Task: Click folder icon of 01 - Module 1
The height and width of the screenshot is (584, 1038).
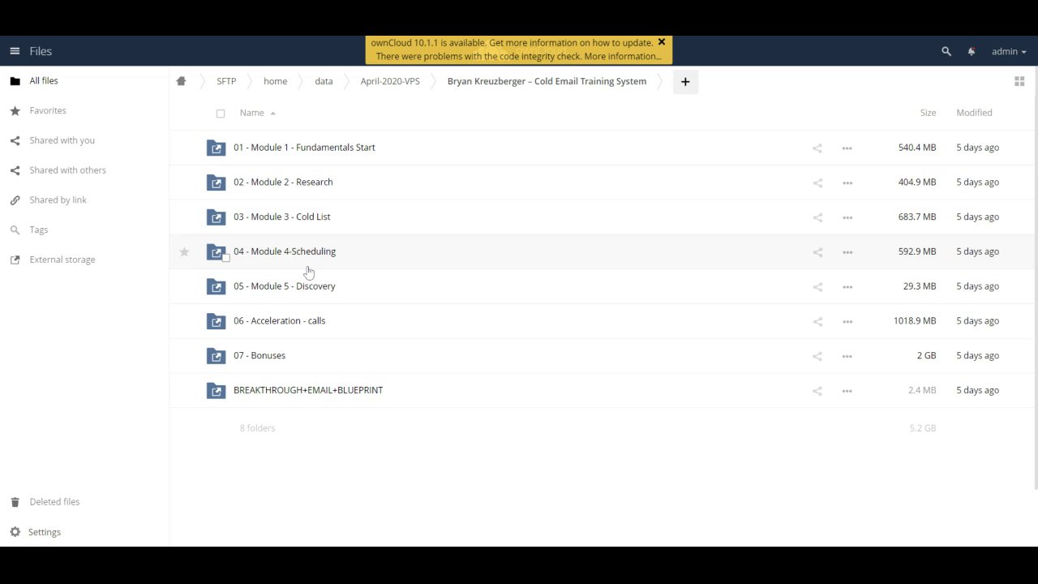Action: (x=216, y=148)
